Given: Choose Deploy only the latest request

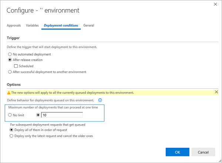Looking at the screenshot, I should coord(11,136).
